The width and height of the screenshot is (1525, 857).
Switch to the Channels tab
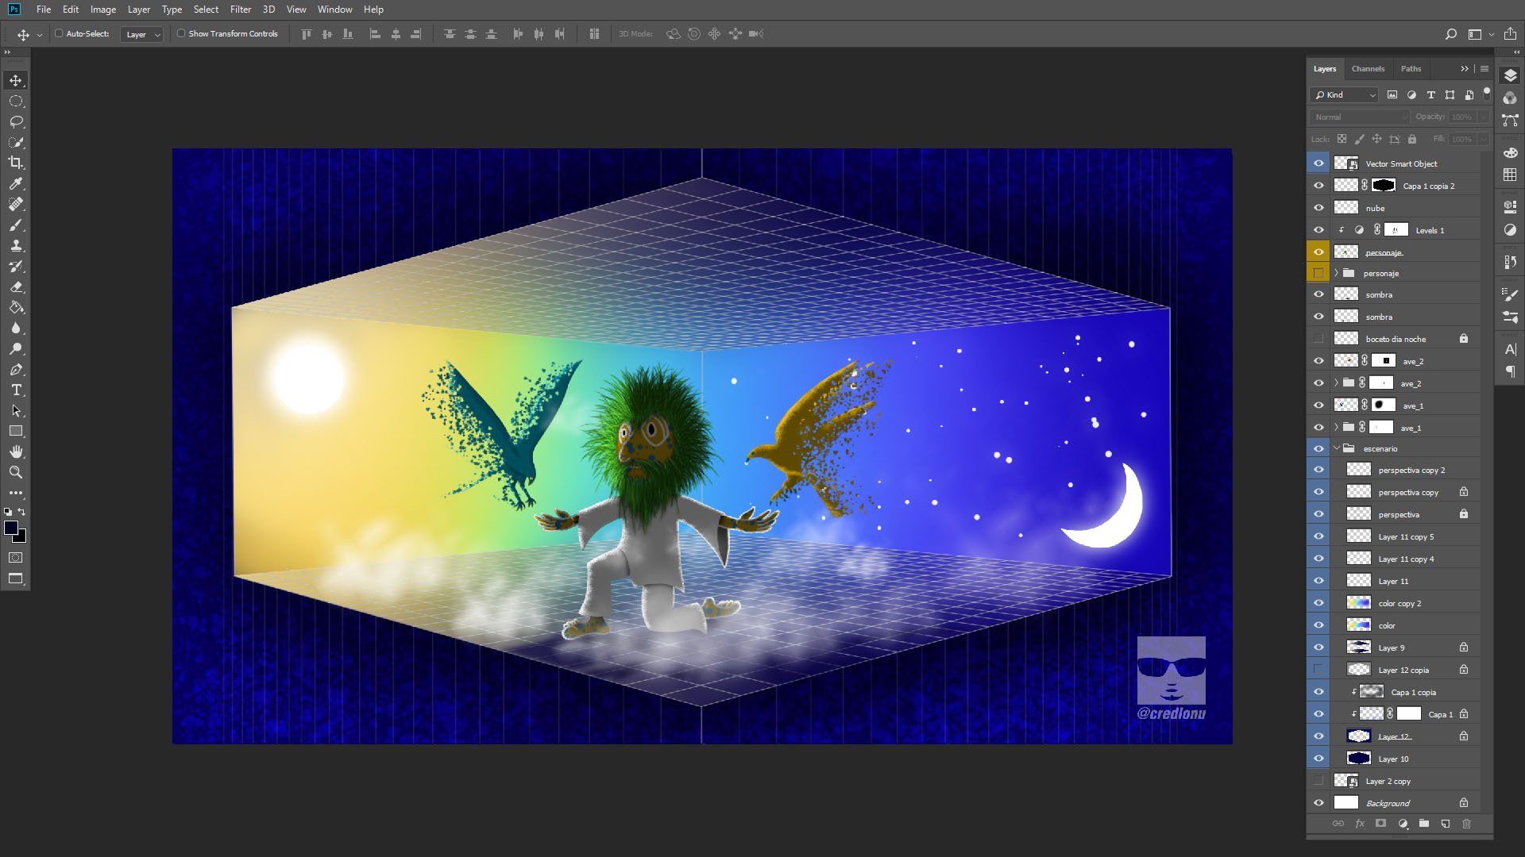1368,69
